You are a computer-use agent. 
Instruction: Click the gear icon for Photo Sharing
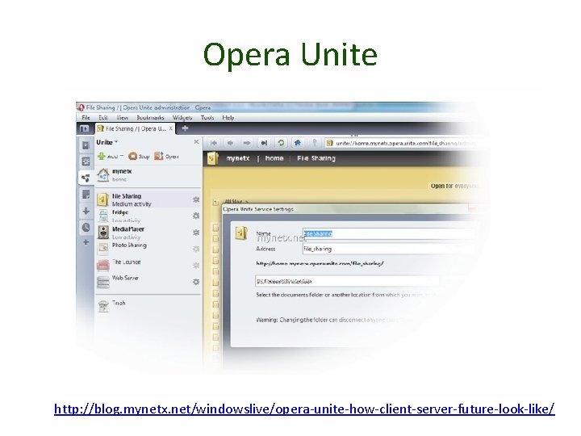pyautogui.click(x=196, y=249)
